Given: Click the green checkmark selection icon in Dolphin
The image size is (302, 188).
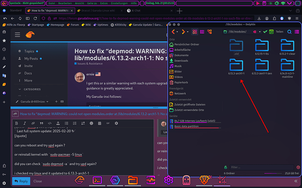Looking at the screenshot, I should 265,32.
